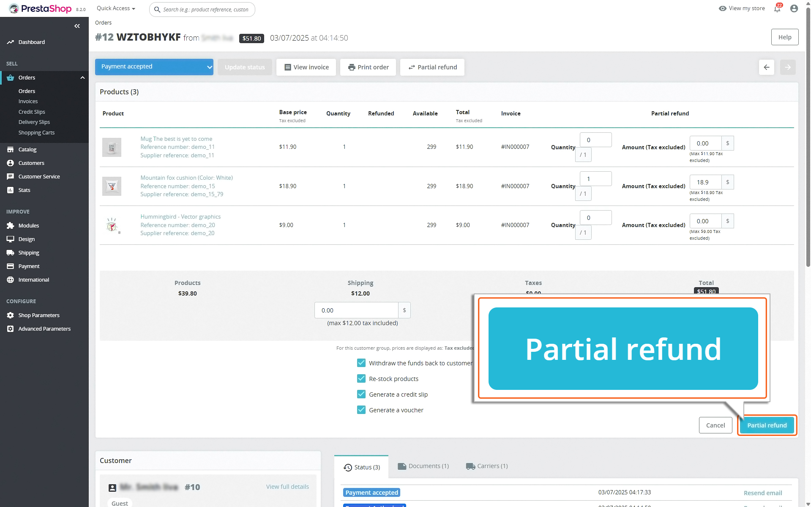Click the Design monitor icon
Image resolution: width=811 pixels, height=507 pixels.
[x=11, y=239]
